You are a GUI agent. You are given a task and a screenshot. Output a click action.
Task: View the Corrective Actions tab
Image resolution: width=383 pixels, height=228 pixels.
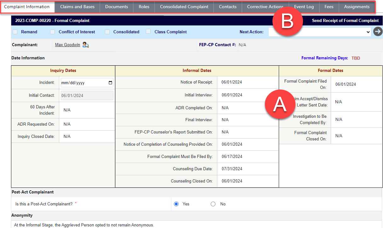coord(265,7)
